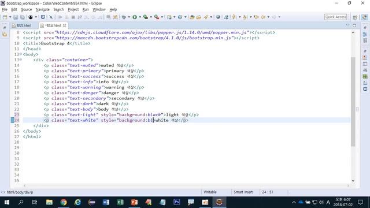
Task: Expand the Debug configurations dropdown arrow
Action: 129,17
